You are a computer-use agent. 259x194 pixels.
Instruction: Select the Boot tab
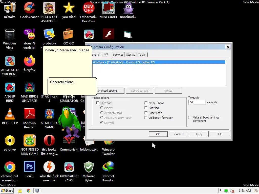tap(105, 54)
